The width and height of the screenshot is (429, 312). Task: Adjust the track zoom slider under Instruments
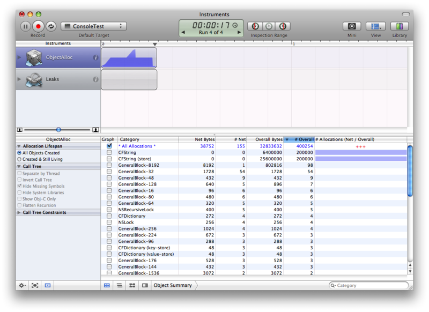pyautogui.click(x=58, y=129)
